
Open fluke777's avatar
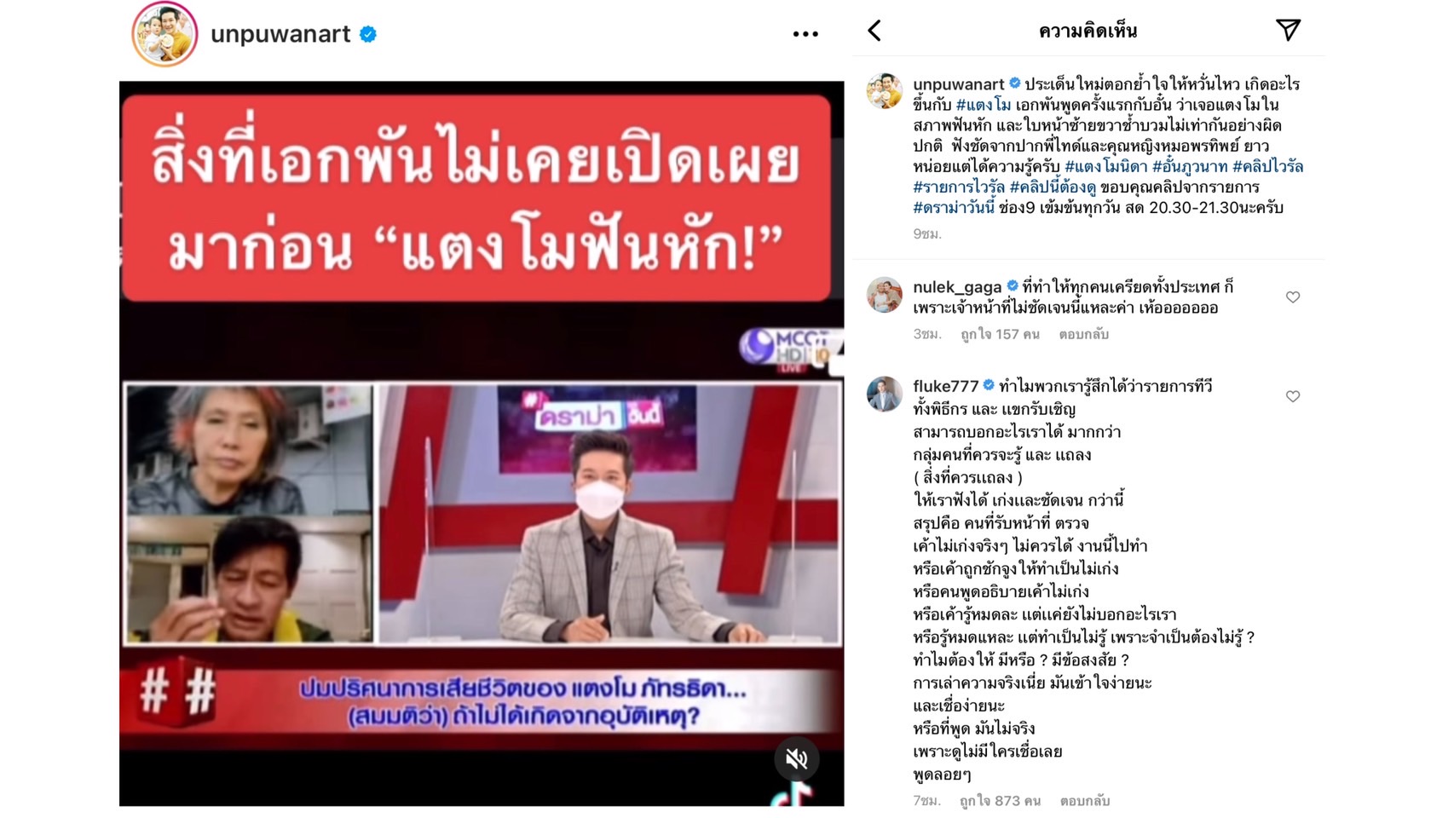click(x=885, y=394)
